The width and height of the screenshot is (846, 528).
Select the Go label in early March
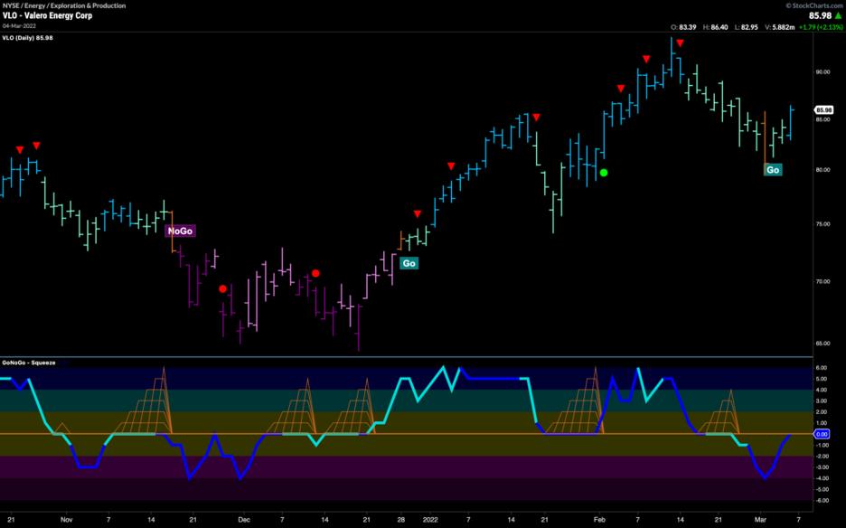click(773, 170)
